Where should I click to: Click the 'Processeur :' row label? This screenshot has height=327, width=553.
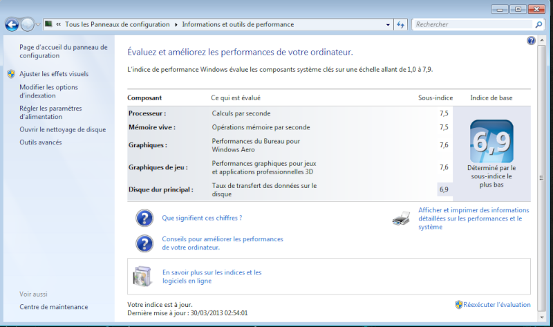(147, 113)
